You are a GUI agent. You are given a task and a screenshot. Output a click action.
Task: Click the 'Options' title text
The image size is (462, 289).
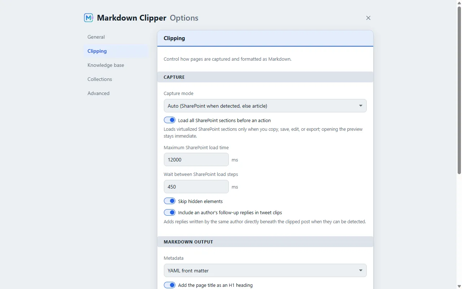[x=184, y=18]
